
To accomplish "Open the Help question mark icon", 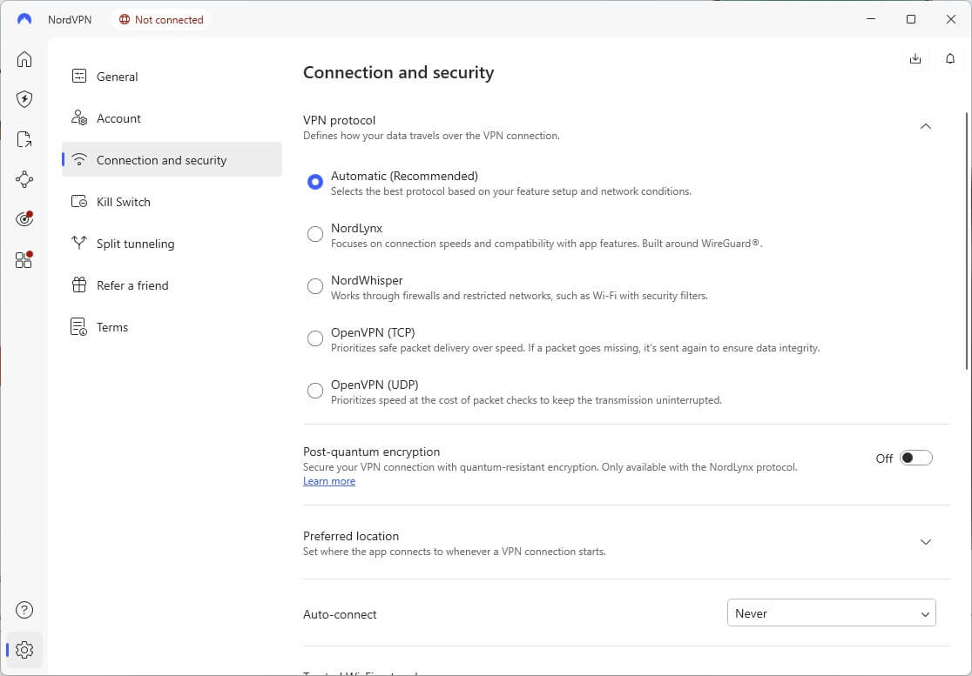I will pyautogui.click(x=24, y=610).
